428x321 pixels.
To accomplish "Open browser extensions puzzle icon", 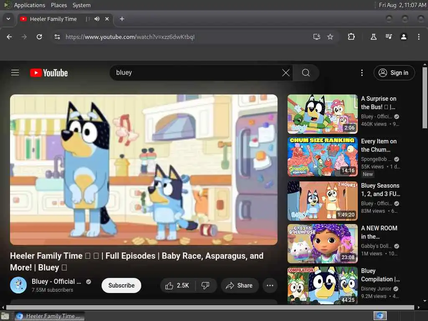I will [351, 37].
